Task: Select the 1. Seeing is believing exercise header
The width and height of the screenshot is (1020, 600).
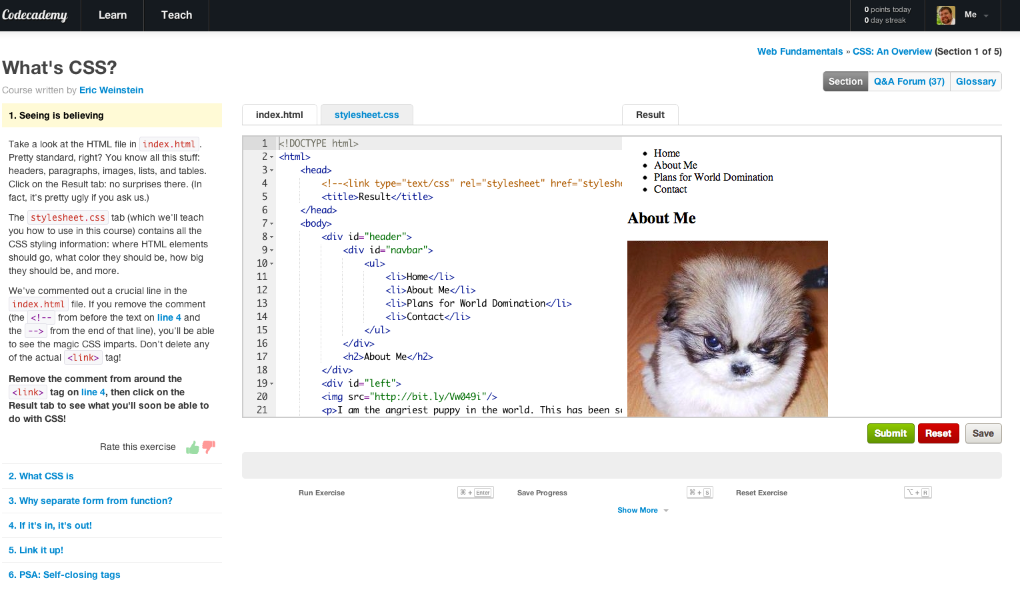Action: click(x=112, y=115)
